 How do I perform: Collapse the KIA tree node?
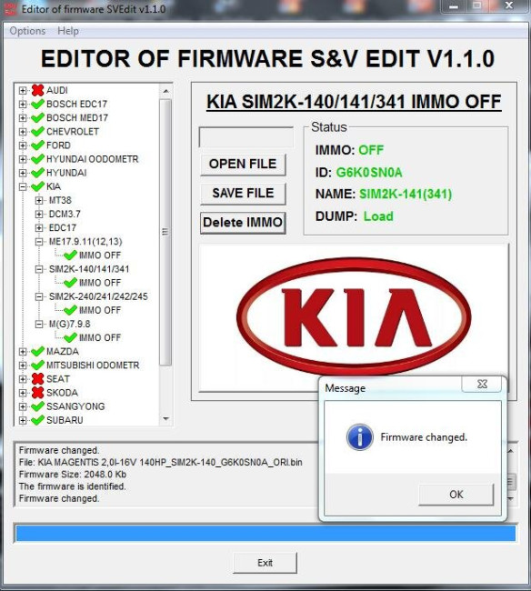click(x=23, y=186)
